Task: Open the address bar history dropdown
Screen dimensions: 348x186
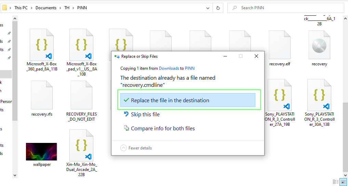Action: tap(208, 8)
